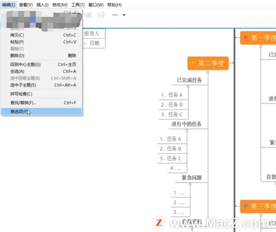Select 2. 任务 B under 已完成任务
Screen dimensions: 276x232
[x=172, y=105]
